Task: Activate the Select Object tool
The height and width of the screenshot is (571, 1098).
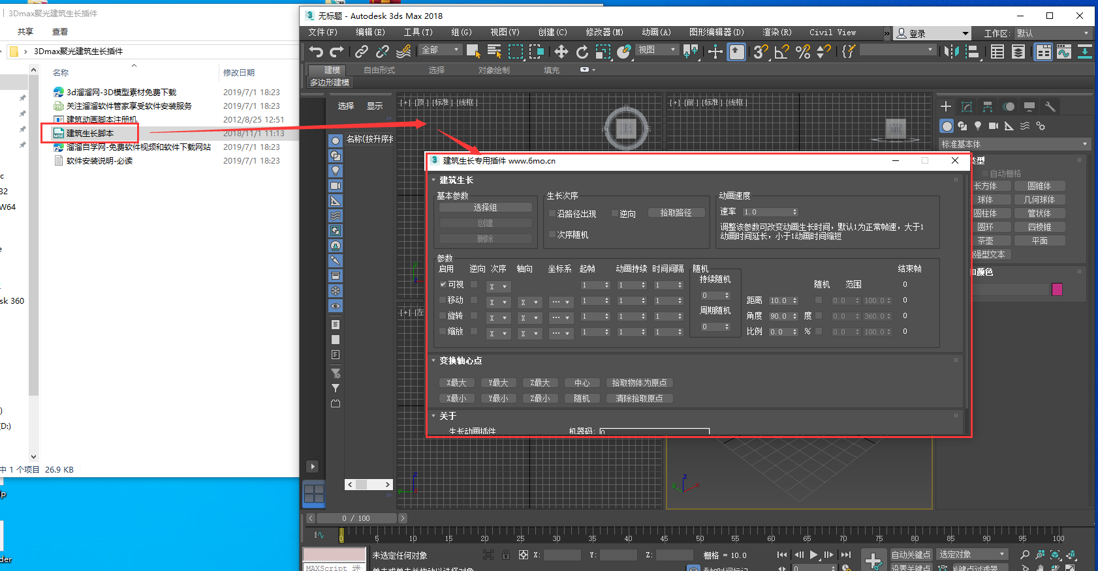Action: click(473, 51)
